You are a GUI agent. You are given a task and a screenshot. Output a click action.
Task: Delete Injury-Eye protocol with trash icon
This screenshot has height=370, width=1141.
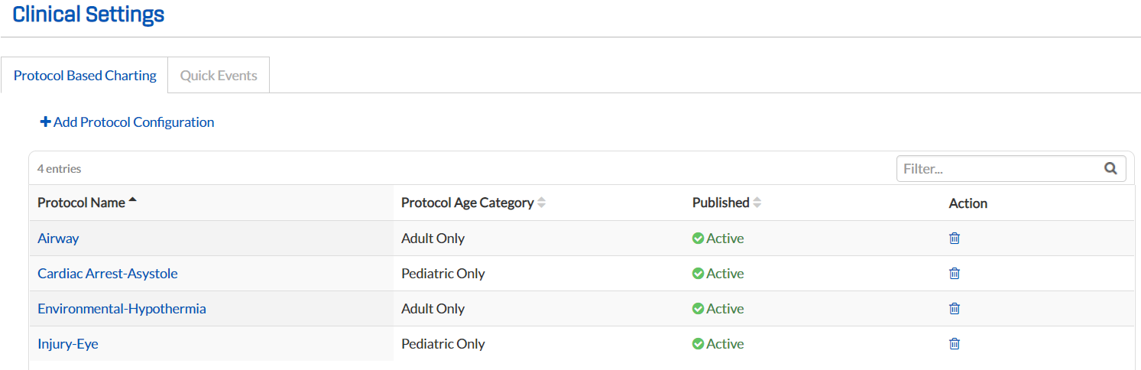click(955, 344)
